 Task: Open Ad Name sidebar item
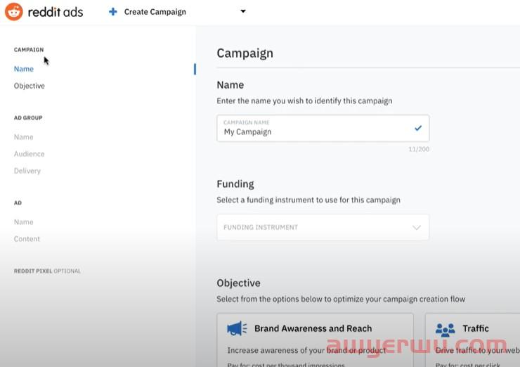click(24, 222)
